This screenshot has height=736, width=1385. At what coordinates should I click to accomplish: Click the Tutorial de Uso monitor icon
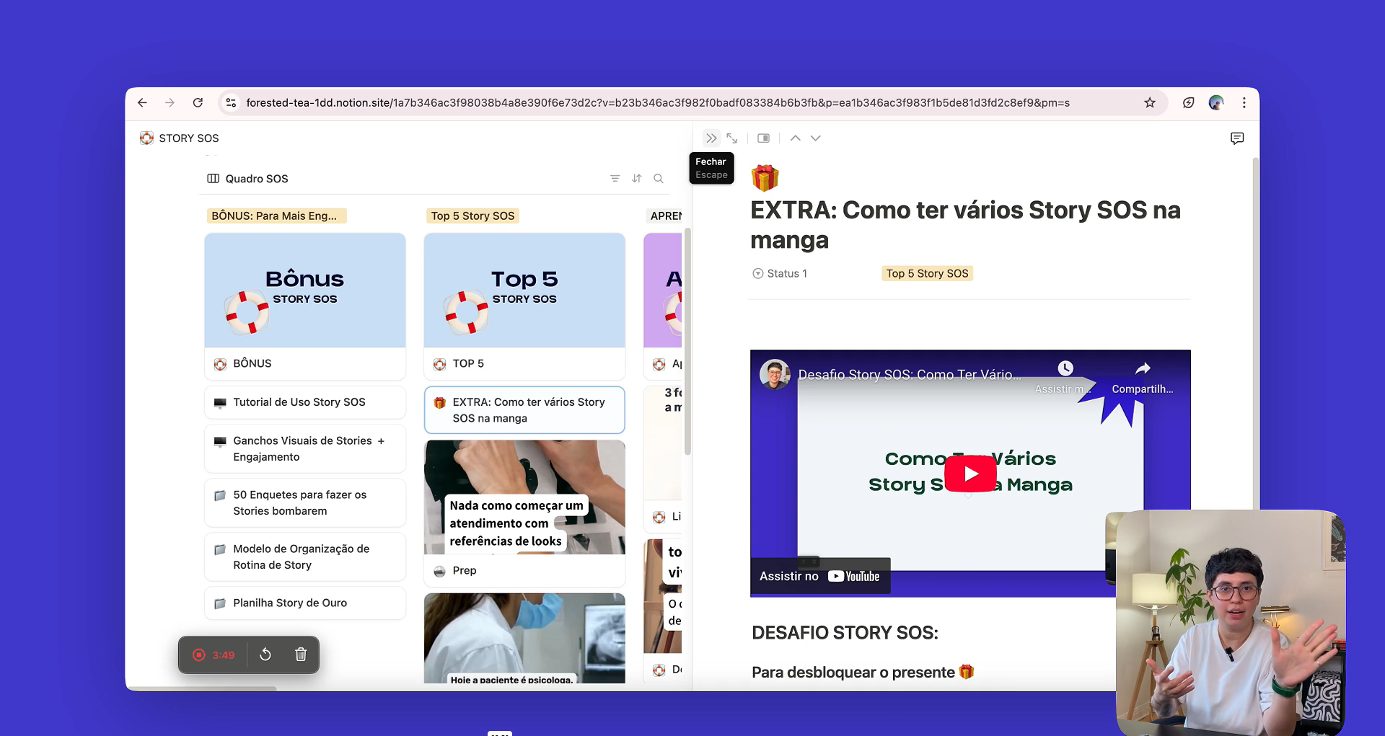(220, 403)
